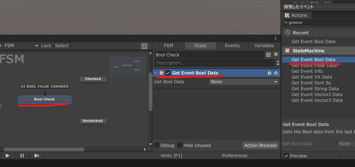Open state settings gear next to Bool Check

tap(276, 54)
